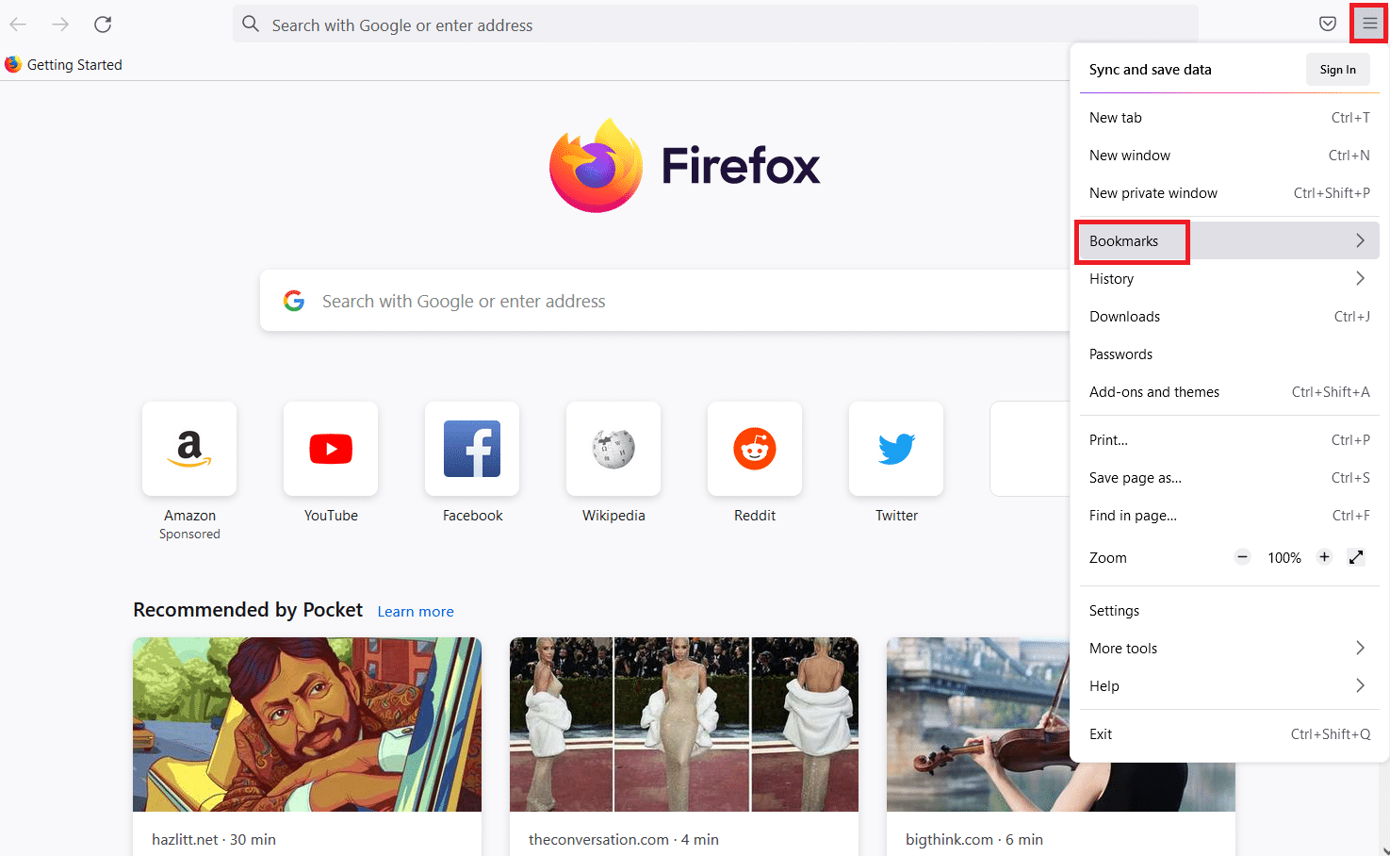Open a New private window
This screenshot has height=856, width=1390.
[x=1229, y=192]
